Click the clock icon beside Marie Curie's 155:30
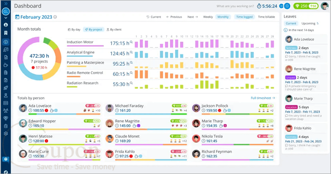 click(30, 156)
